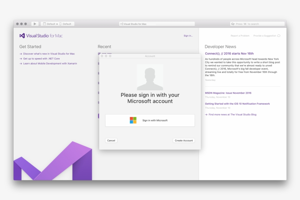Open the Default configuration selector
This screenshot has width=300, height=200.
49,24
